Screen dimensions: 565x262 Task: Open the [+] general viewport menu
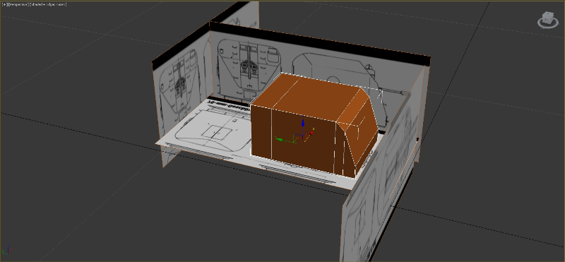(4, 4)
